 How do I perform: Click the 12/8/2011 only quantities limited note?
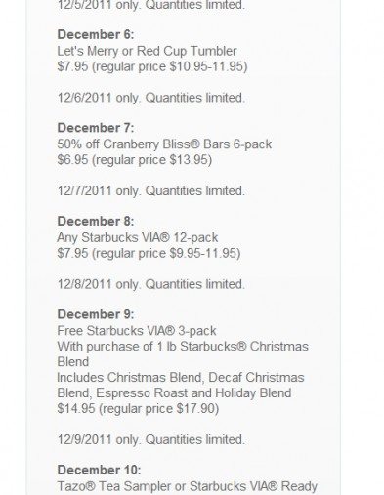coord(150,284)
